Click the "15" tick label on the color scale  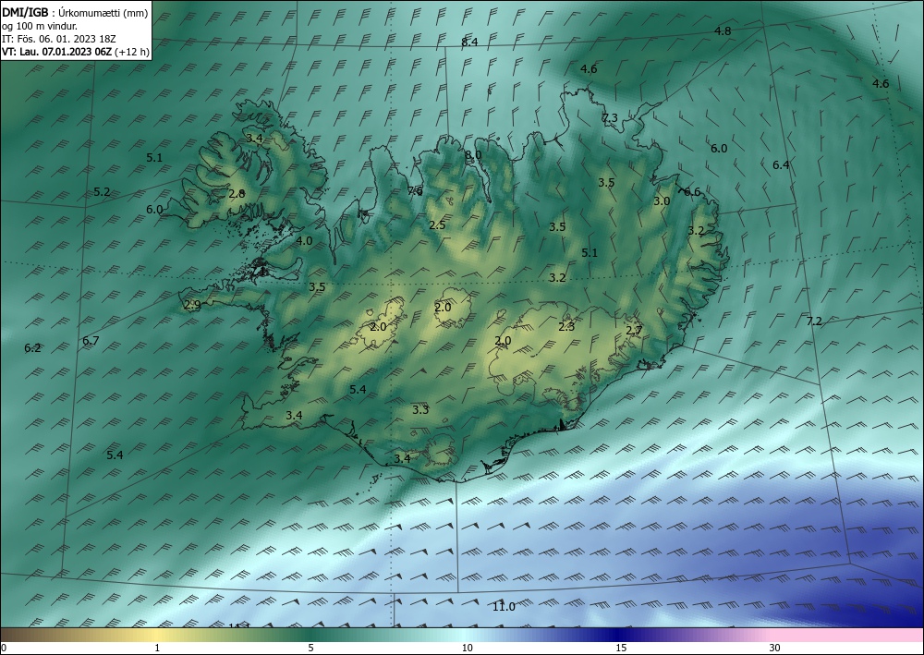pos(621,649)
